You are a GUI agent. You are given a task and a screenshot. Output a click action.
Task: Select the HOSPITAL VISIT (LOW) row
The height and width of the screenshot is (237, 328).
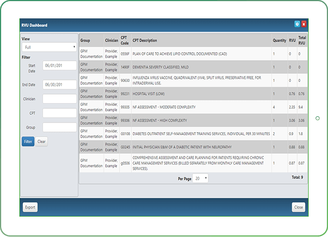click(x=198, y=93)
